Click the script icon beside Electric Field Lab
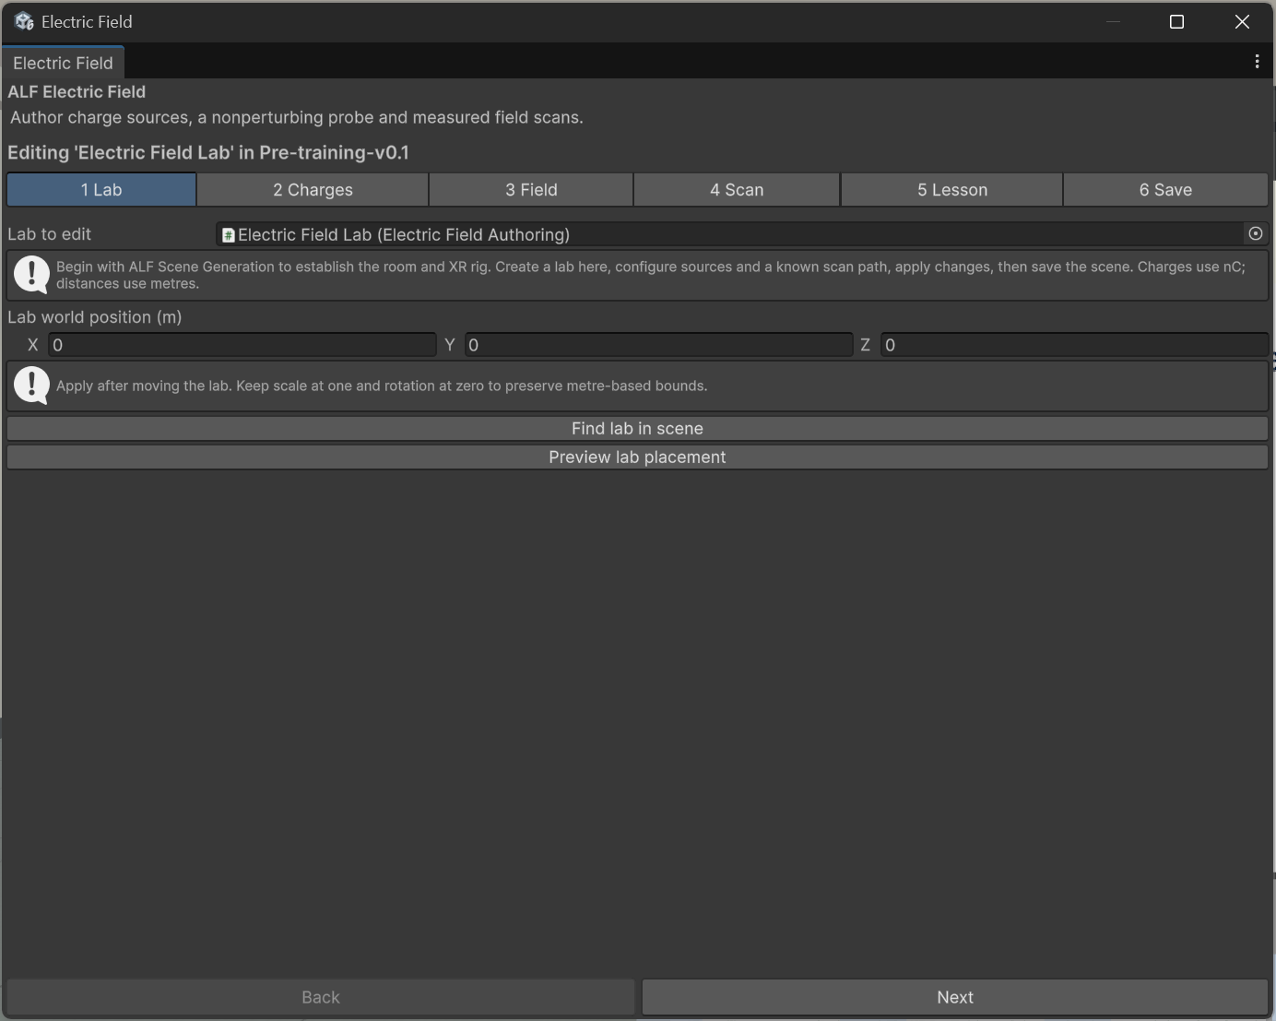 [228, 235]
